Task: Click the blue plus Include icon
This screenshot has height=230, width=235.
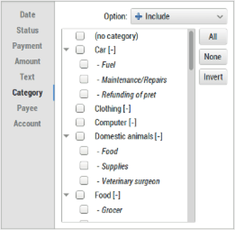Action: tap(139, 16)
